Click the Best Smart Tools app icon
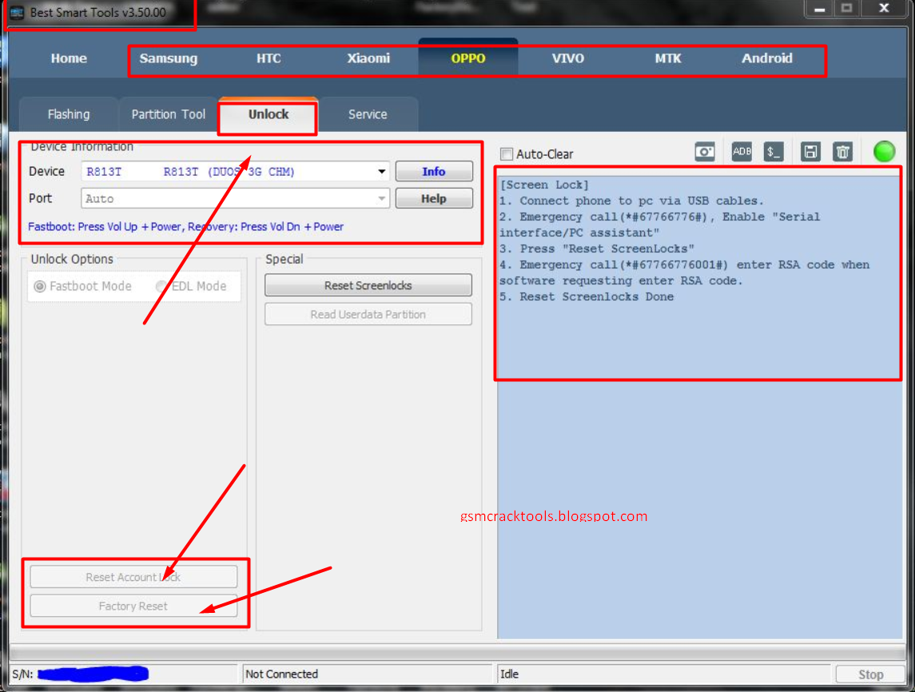 16,12
